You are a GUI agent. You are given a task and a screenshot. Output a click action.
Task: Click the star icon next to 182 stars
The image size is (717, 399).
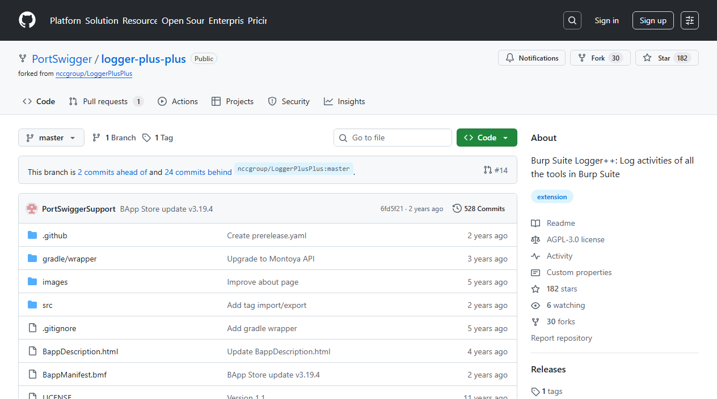pyautogui.click(x=535, y=289)
